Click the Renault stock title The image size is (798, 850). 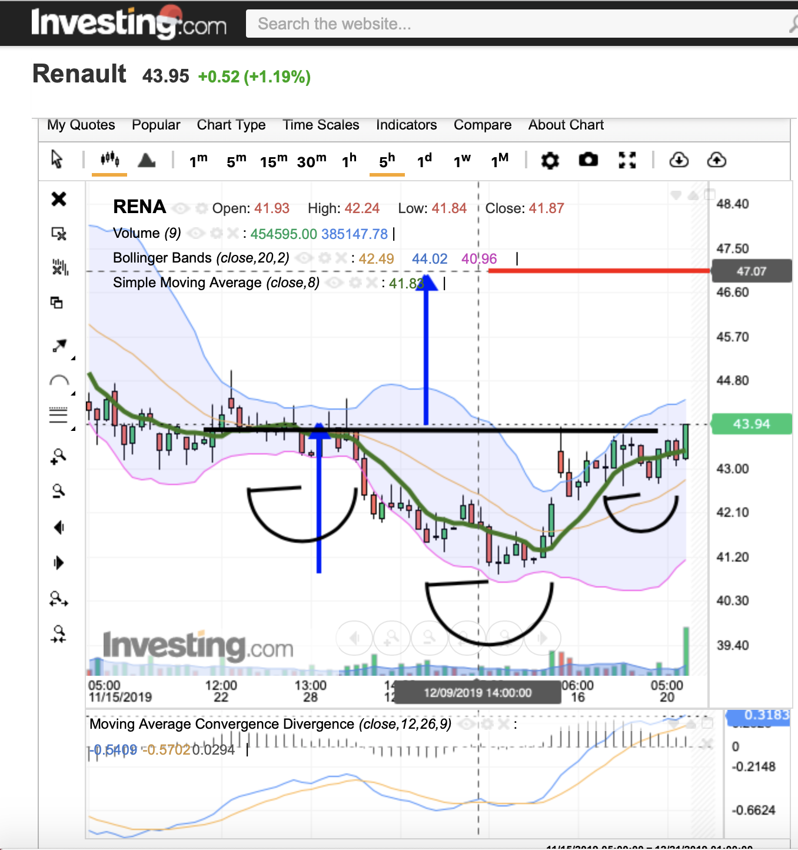(x=79, y=74)
